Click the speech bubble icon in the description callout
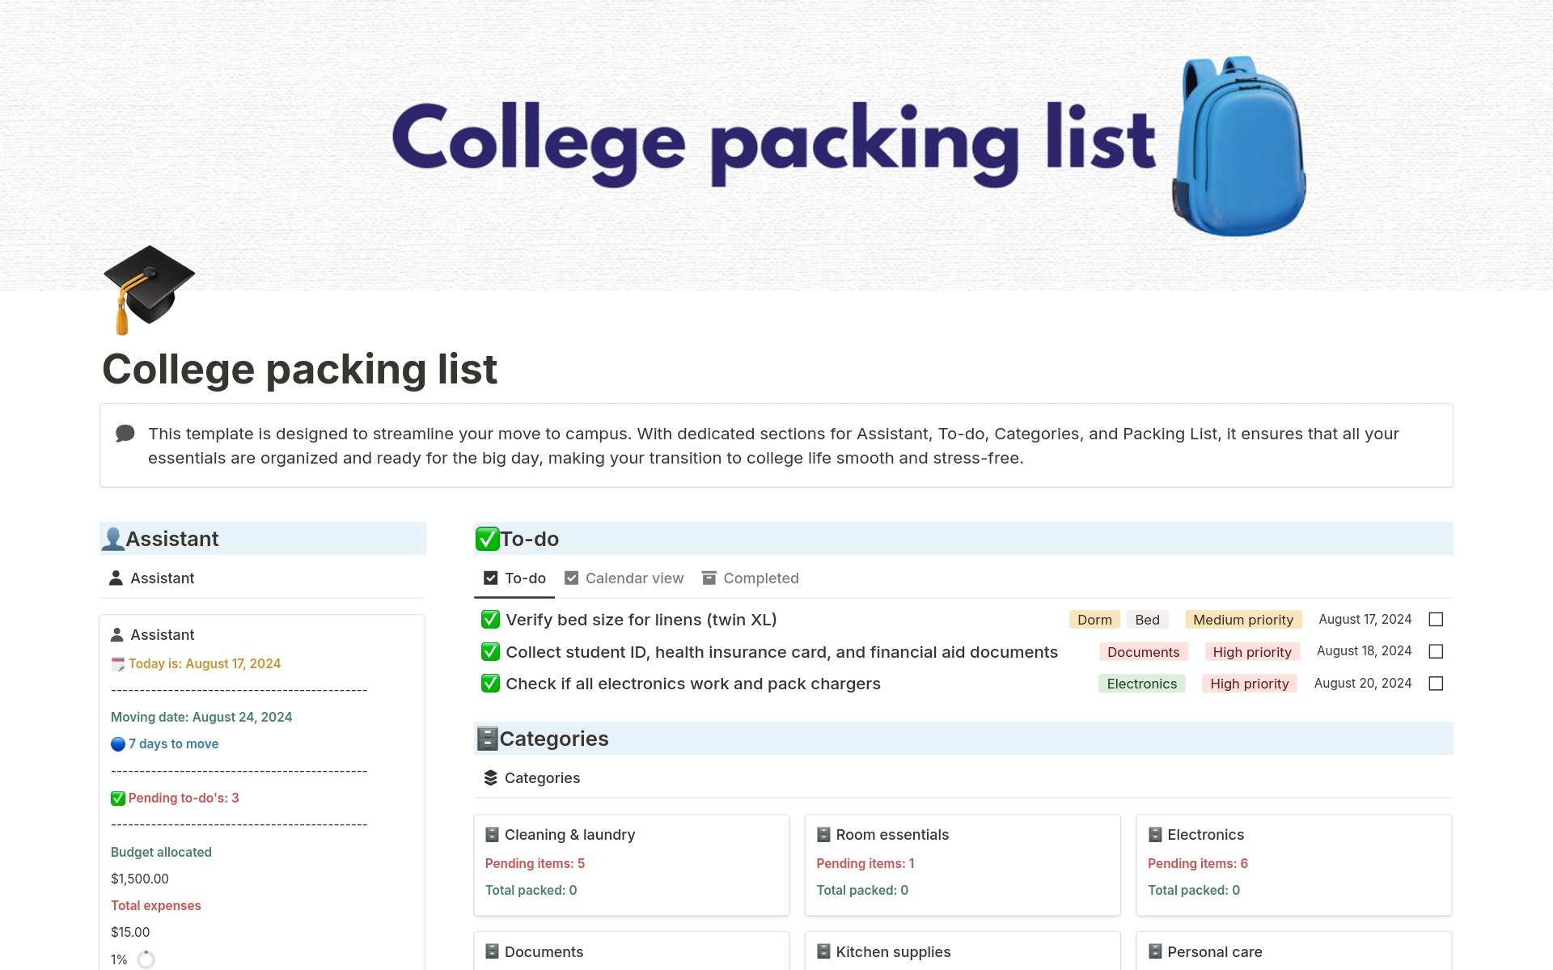 (x=125, y=434)
